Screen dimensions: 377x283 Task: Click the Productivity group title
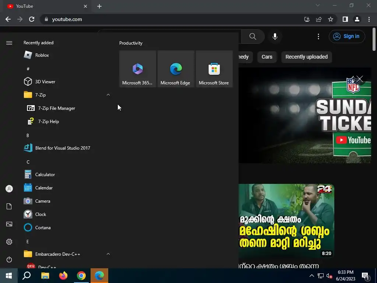(131, 43)
